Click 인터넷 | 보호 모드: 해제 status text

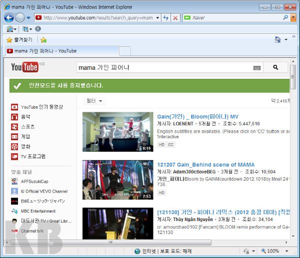(167, 251)
